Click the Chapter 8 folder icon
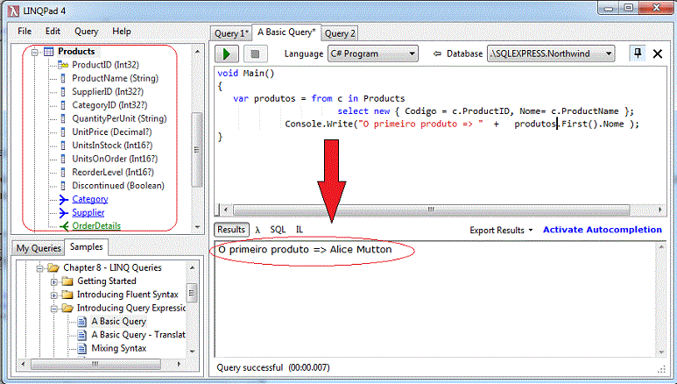 tap(53, 268)
